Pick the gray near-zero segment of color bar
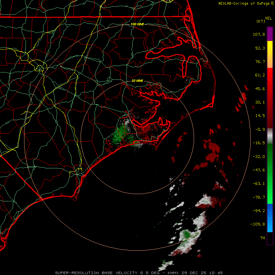Viewport: 275px width, 275px height. (x=270, y=136)
